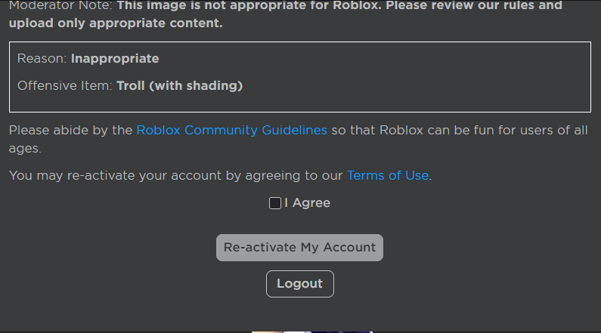Image resolution: width=601 pixels, height=333 pixels.
Task: Click the partially visible image thumbnail below Logout
Action: [x=311, y=331]
